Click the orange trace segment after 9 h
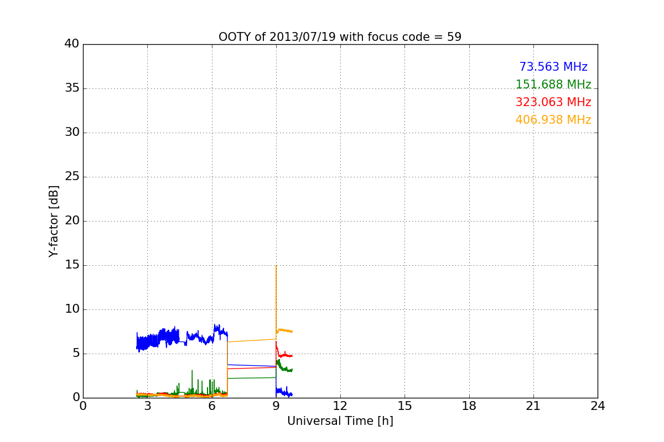Viewport: 664px width, 442px height. (x=284, y=330)
